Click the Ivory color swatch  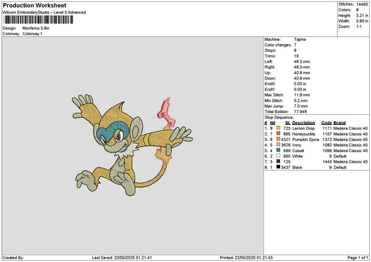tap(278, 145)
